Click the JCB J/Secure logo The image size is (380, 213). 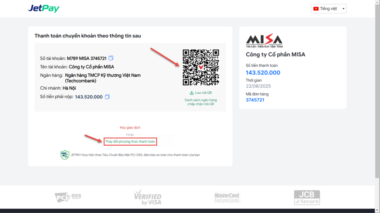click(x=307, y=197)
